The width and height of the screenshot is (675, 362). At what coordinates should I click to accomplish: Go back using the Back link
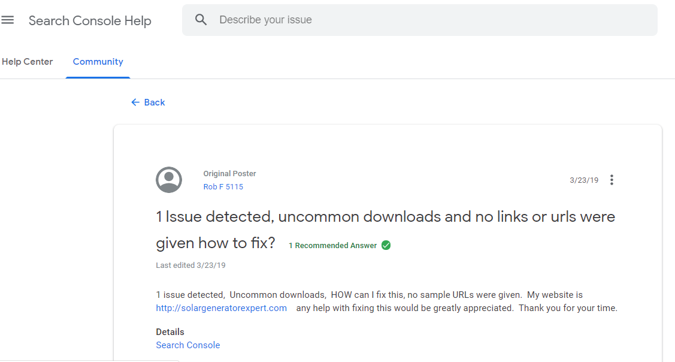(148, 102)
